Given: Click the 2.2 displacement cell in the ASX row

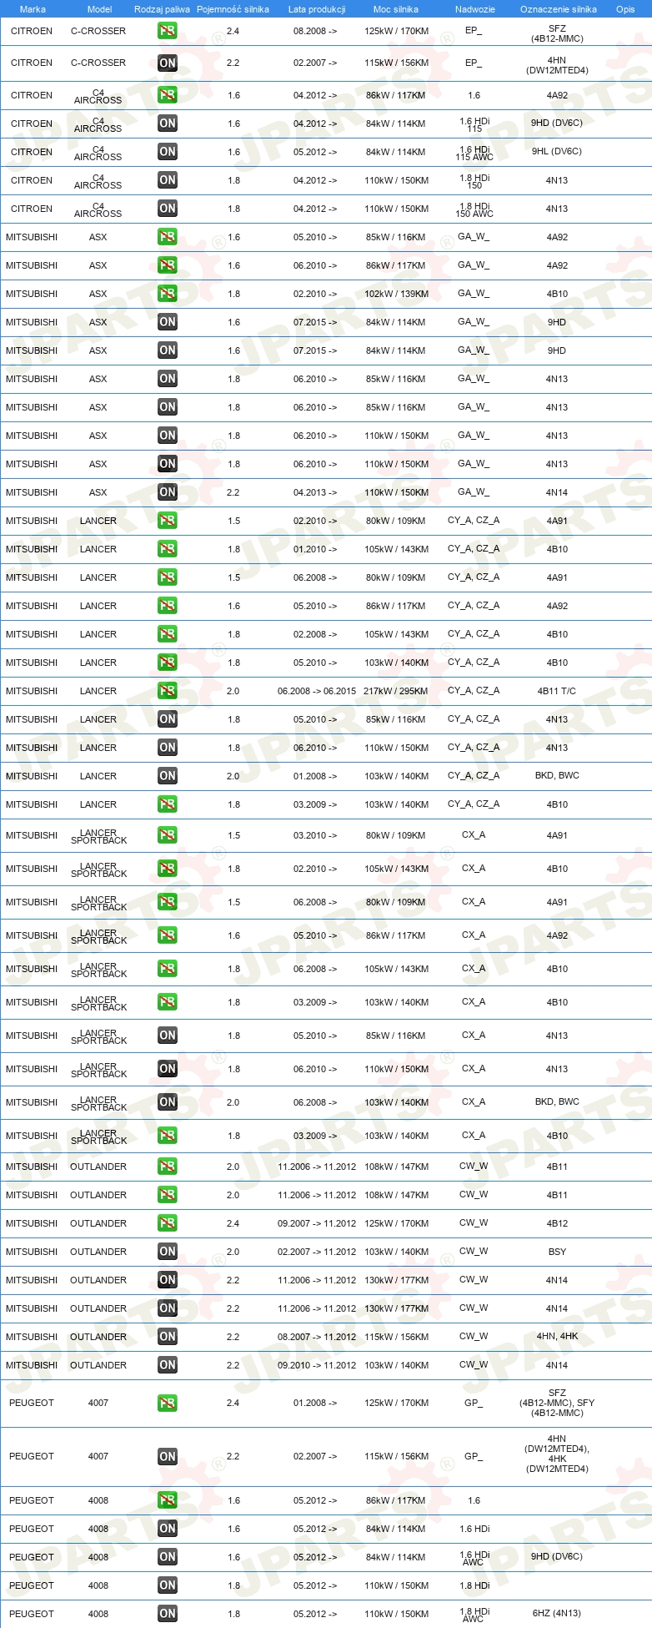Looking at the screenshot, I should (233, 492).
